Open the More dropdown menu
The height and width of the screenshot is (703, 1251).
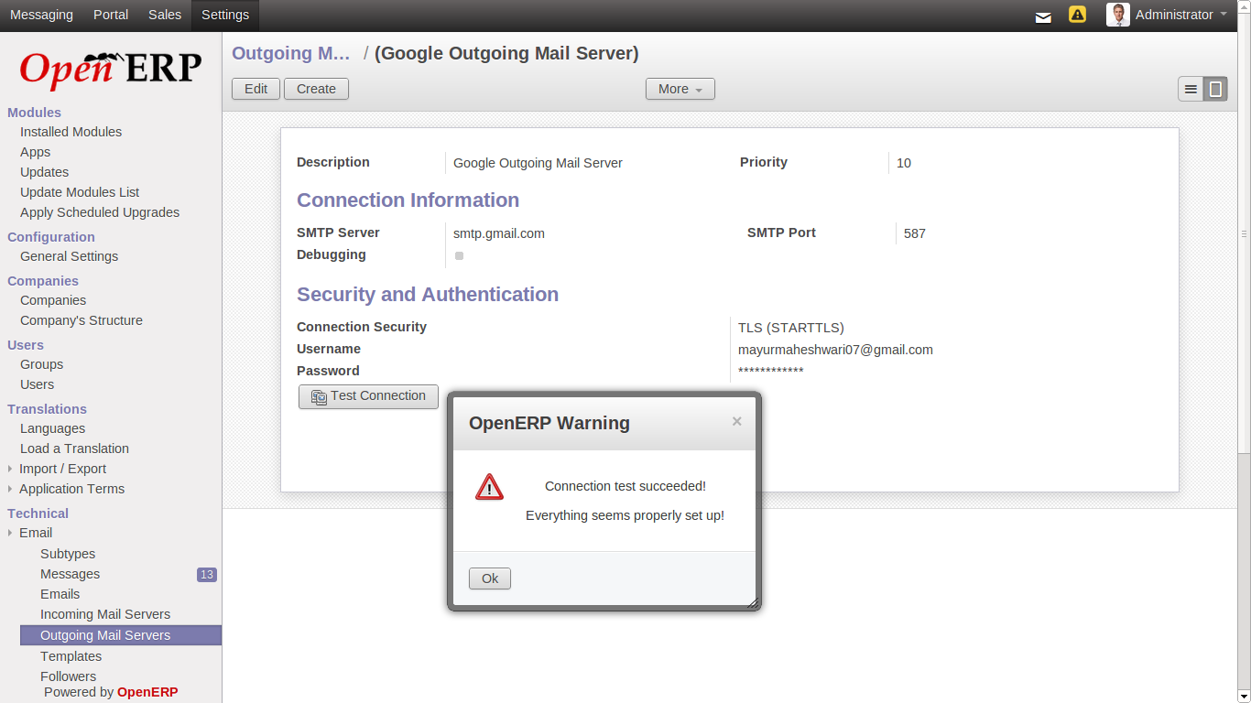(x=680, y=89)
